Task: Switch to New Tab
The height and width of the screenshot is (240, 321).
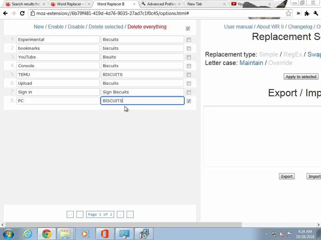Action: tap(206, 4)
